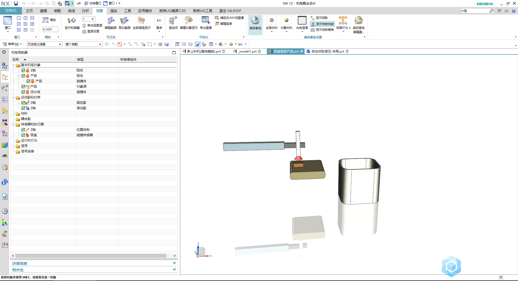The image size is (518, 281).
Task: Click the Show and Hide icon
Action: (72, 21)
